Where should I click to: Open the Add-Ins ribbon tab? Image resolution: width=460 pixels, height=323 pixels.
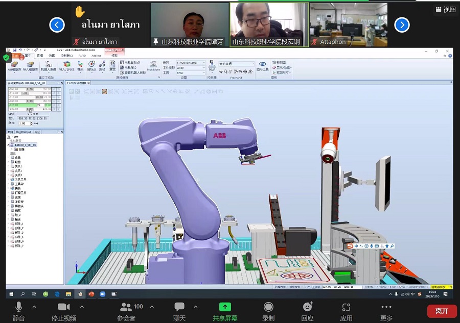pos(96,55)
